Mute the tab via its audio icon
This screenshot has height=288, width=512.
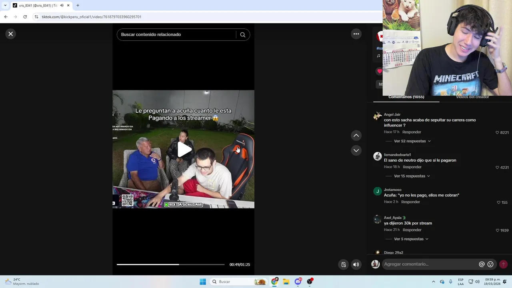(x=62, y=6)
